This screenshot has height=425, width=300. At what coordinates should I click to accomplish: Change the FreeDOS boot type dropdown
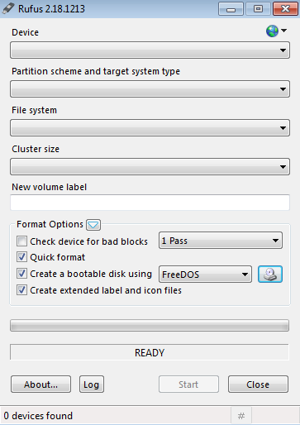pyautogui.click(x=205, y=275)
